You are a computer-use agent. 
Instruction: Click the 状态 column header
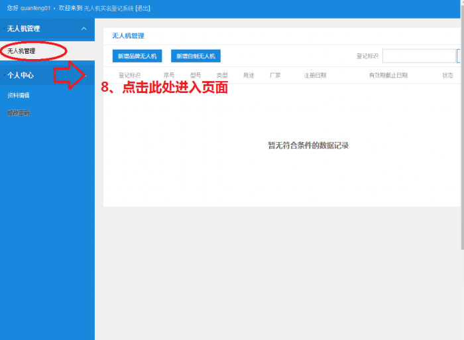tap(447, 75)
